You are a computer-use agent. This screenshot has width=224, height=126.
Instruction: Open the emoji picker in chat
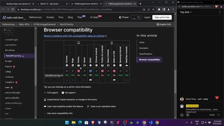pyautogui.click(x=182, y=115)
